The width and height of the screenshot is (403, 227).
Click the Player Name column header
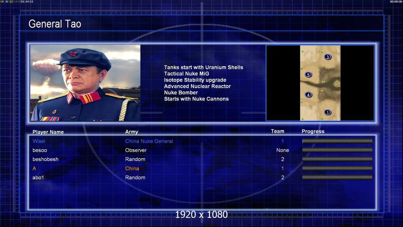[48, 132]
